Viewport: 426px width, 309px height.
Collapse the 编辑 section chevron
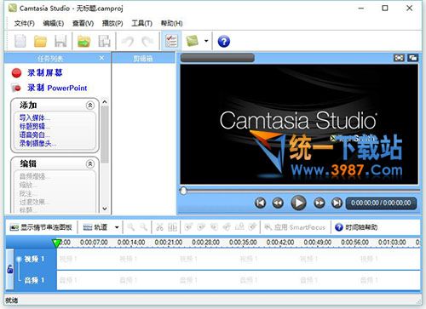[x=90, y=164]
